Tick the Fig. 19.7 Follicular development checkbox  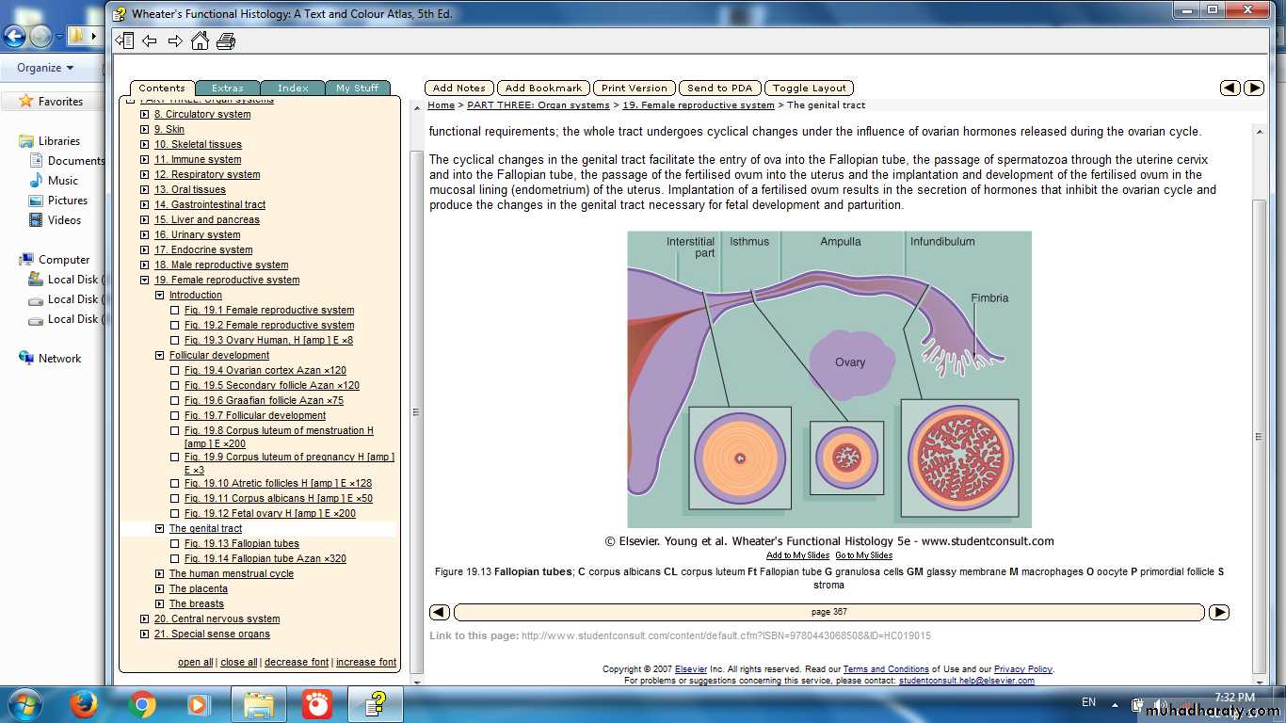point(175,416)
